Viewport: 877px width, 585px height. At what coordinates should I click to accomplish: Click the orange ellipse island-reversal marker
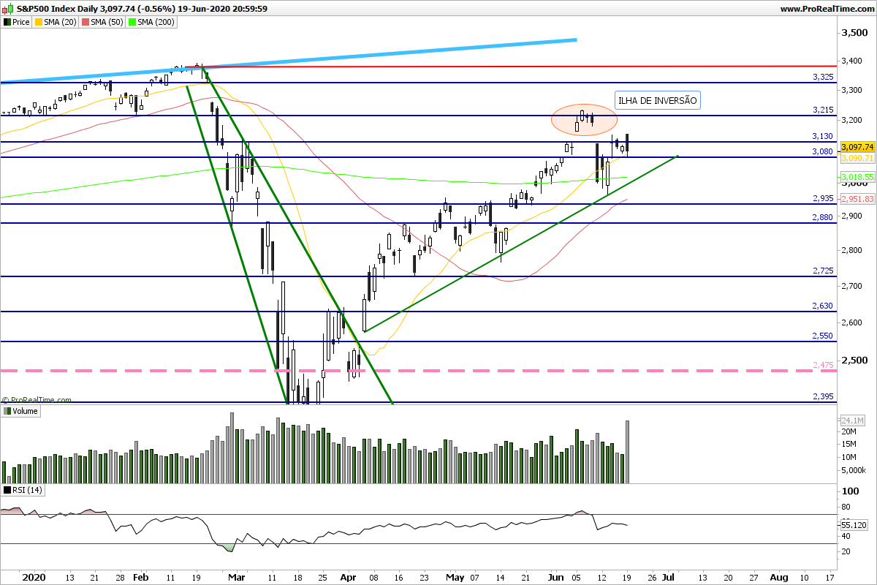coord(583,119)
